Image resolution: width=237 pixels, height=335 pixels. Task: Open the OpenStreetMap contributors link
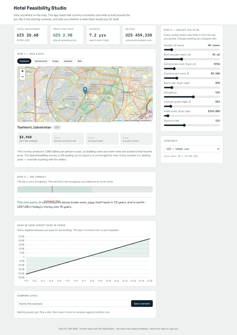pos(137,120)
